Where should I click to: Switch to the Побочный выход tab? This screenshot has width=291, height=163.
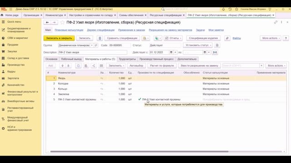(x=71, y=59)
